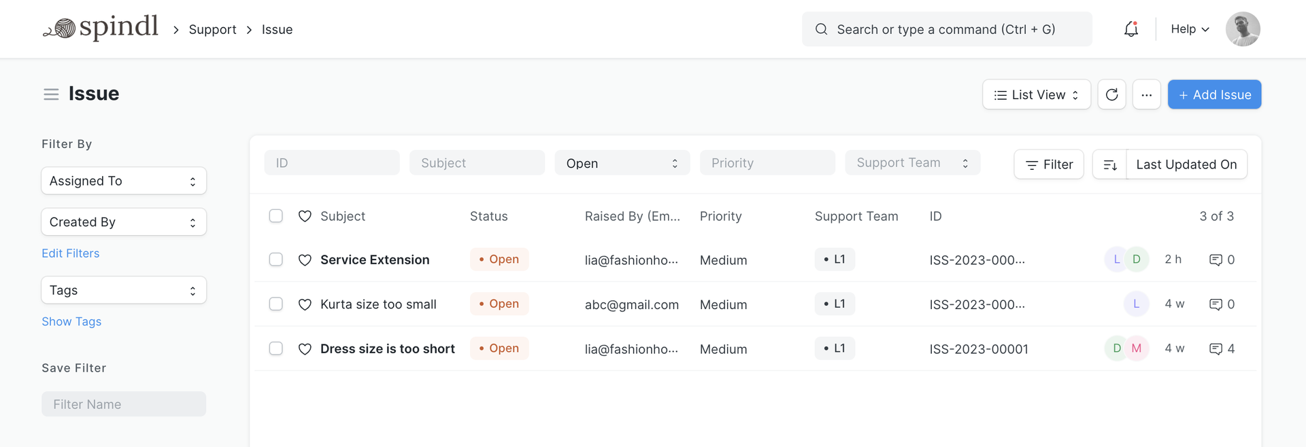Click the Edit Filters link
The image size is (1306, 447).
71,253
